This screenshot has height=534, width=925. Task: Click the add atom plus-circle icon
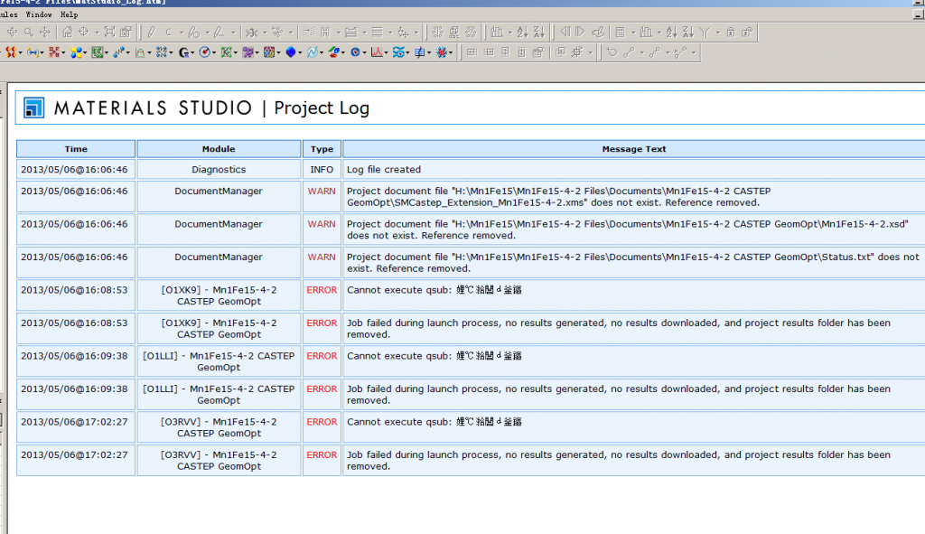612,52
